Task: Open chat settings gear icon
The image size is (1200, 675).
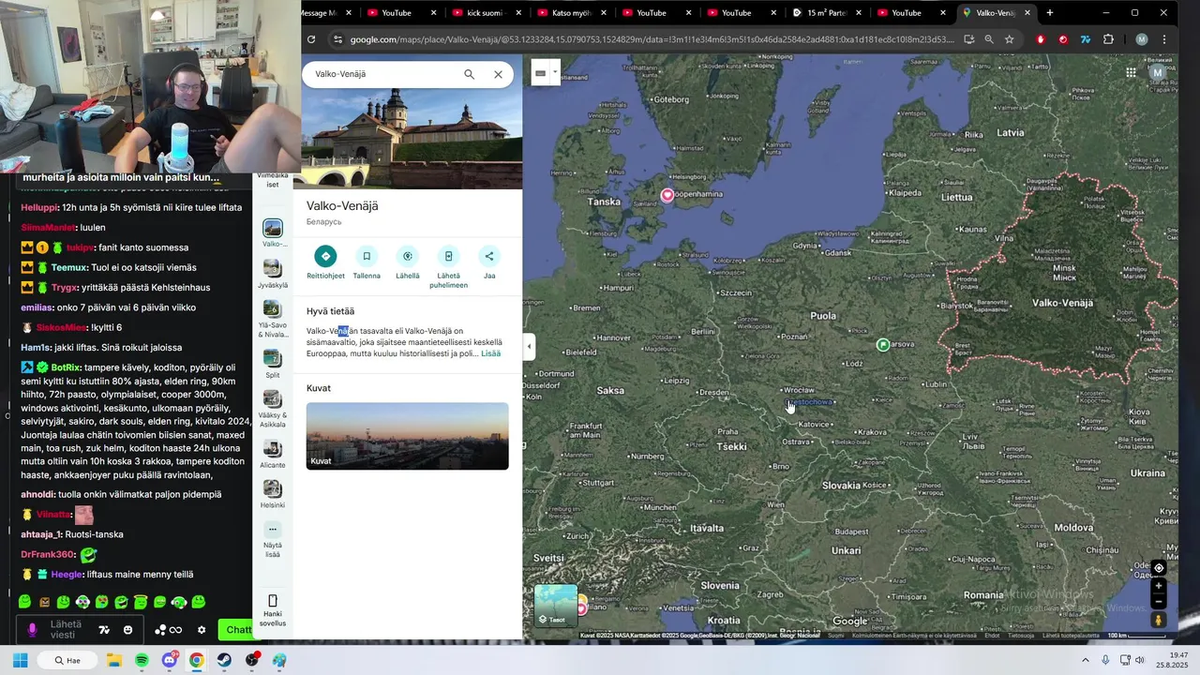Action: tap(201, 630)
